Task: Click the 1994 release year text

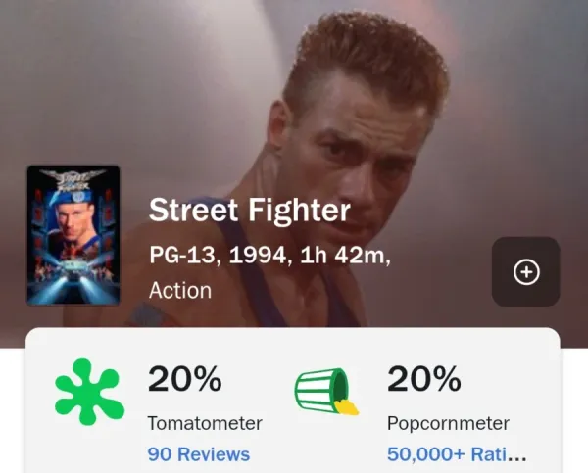Action: pyautogui.click(x=258, y=256)
